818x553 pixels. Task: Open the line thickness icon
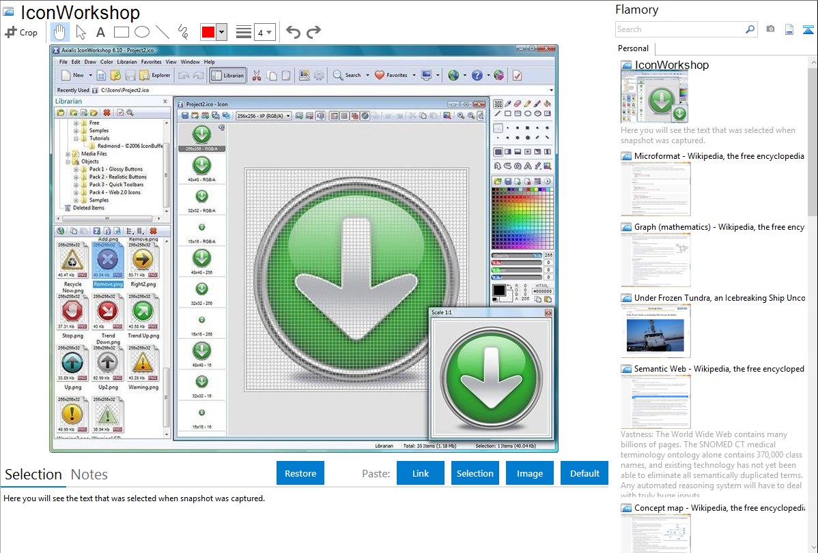[244, 32]
